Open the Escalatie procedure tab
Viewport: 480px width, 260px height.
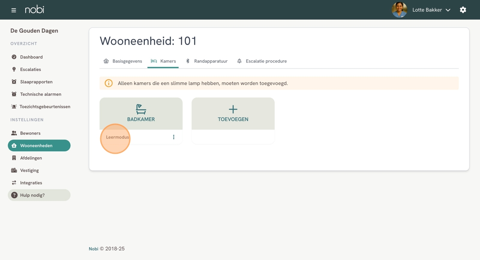[262, 61]
